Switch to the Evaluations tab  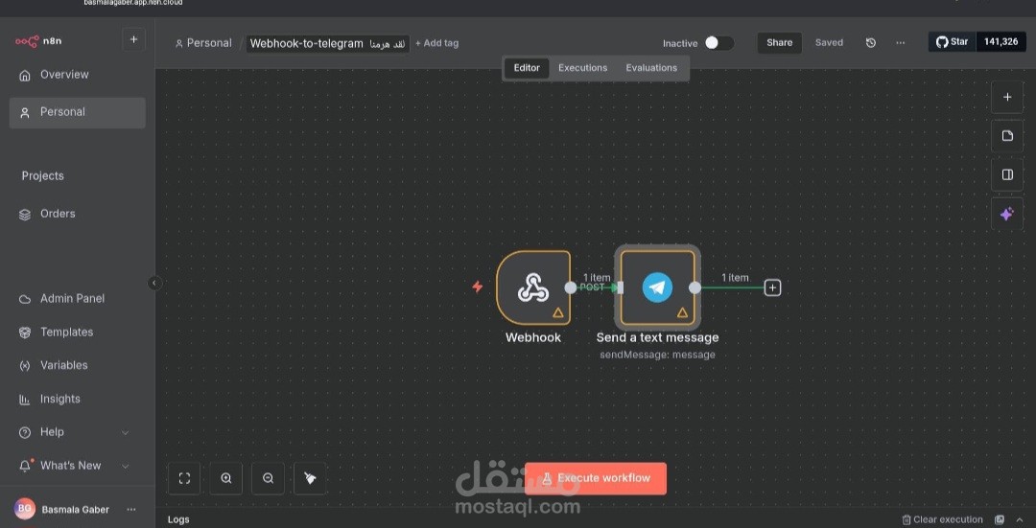[650, 68]
